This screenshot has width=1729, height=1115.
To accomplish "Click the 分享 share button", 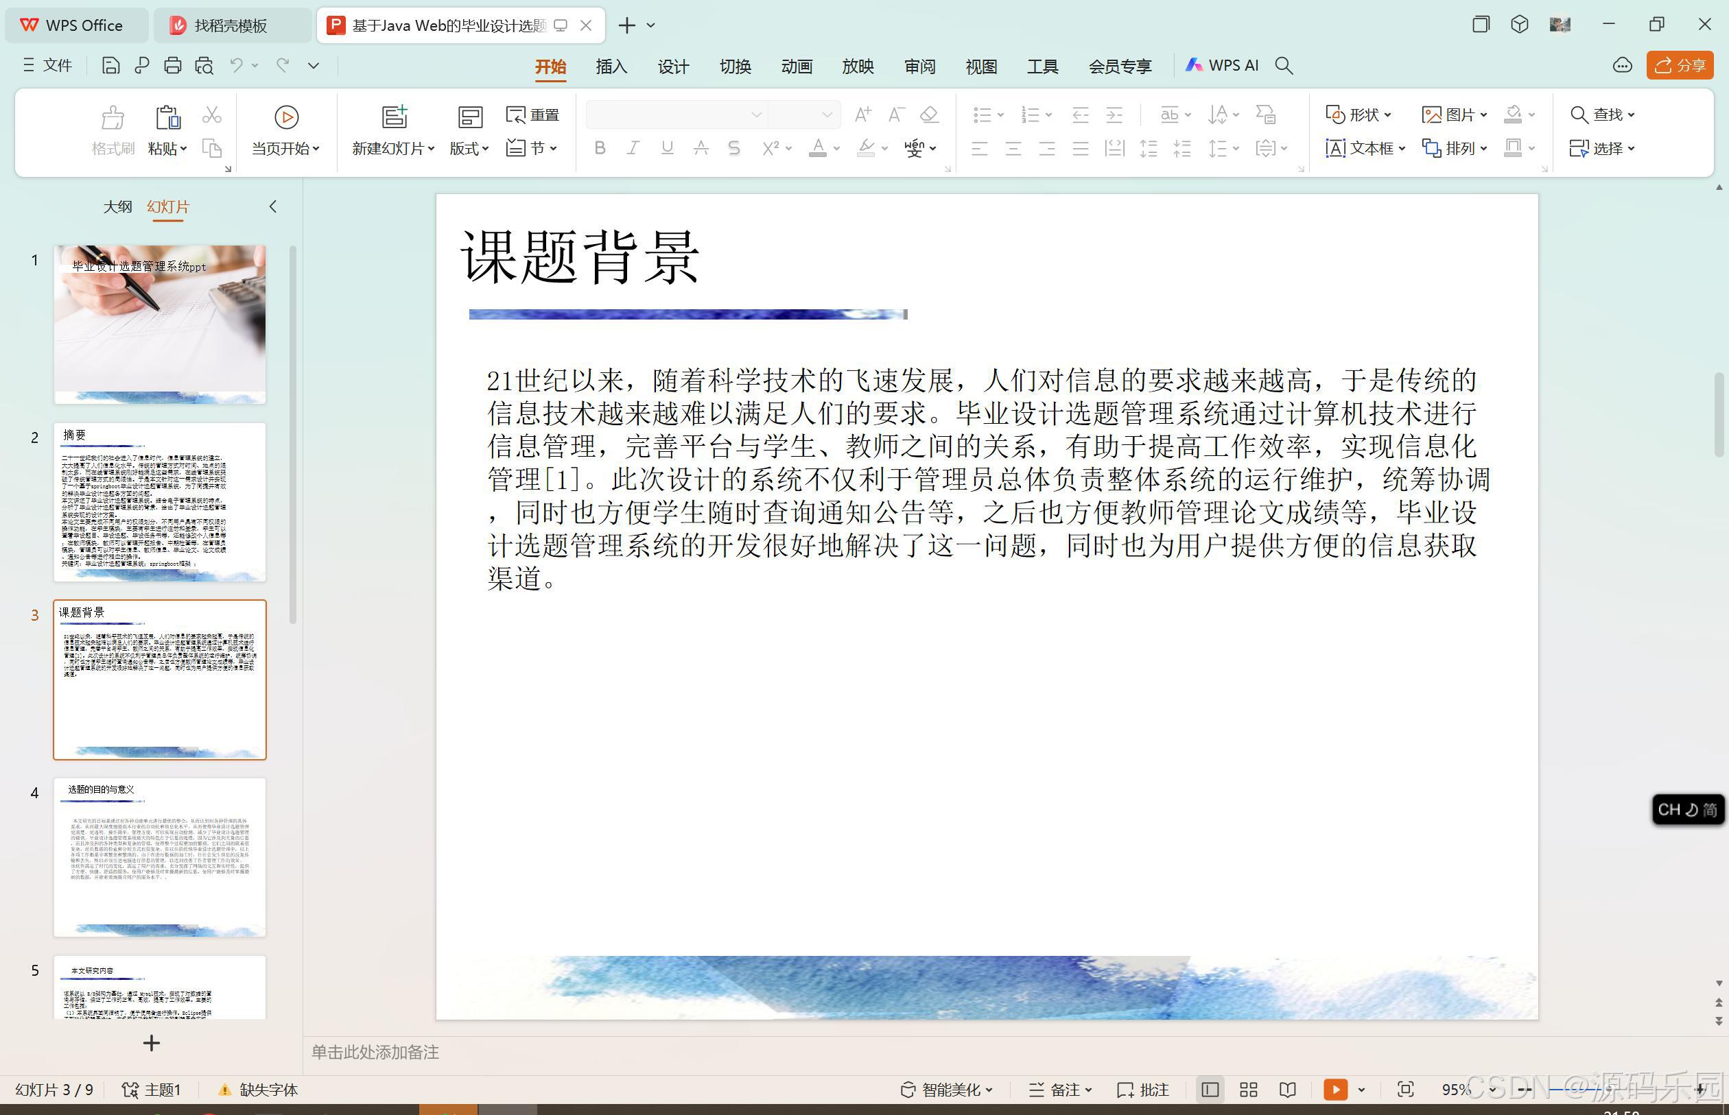I will [x=1680, y=65].
